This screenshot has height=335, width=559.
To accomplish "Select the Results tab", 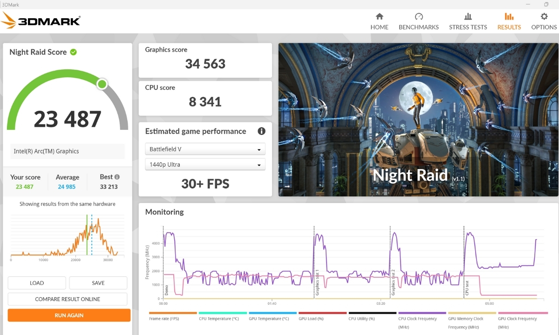I will (x=509, y=21).
